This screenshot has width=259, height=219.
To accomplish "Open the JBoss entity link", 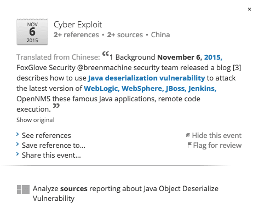I will 176,89.
